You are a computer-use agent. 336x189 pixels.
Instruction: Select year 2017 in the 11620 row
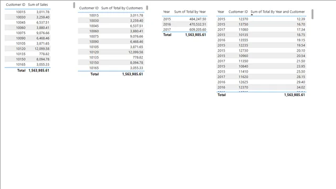(222, 77)
